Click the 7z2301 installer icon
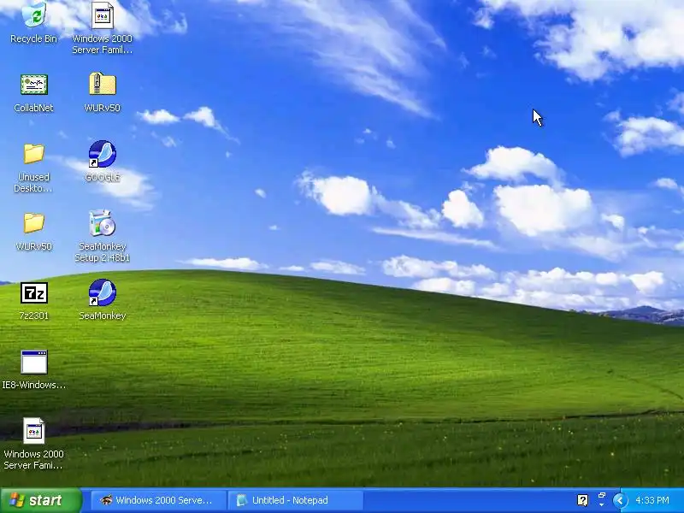 [34, 292]
